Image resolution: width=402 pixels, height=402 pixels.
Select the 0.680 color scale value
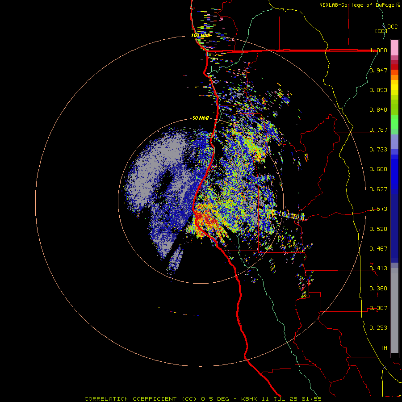pos(378,169)
